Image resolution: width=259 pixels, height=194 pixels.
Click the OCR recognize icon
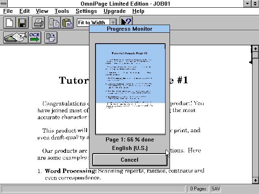click(35, 38)
